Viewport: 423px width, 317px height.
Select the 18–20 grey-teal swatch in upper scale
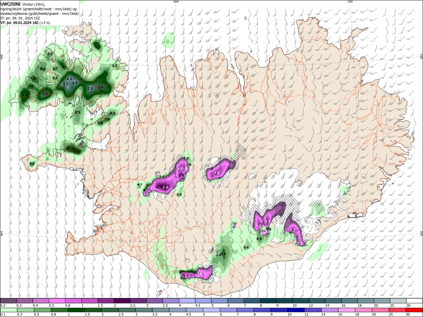pos(366,301)
